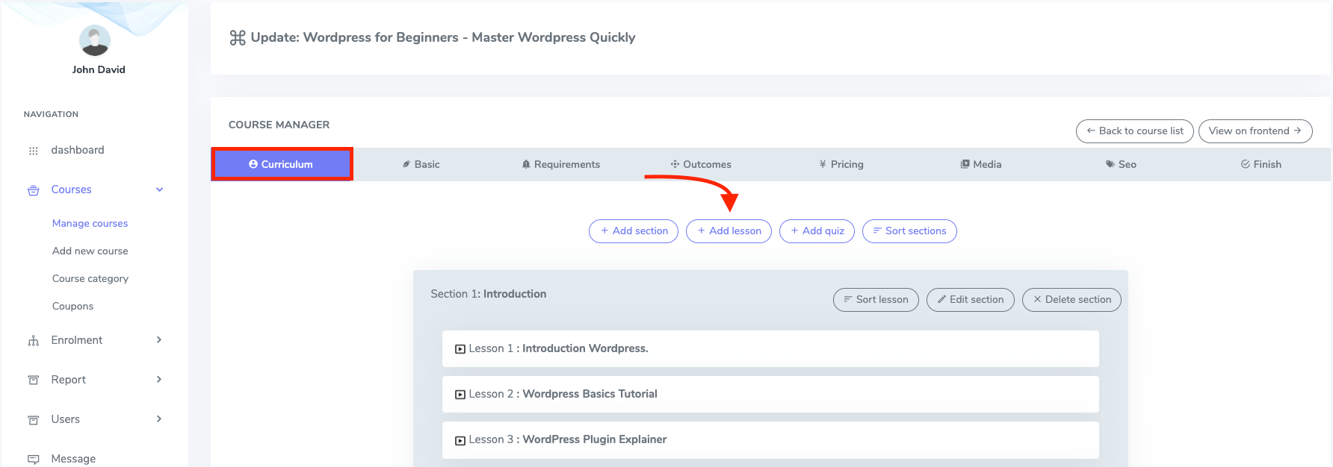
Task: Click the Message chat icon
Action: click(33, 459)
